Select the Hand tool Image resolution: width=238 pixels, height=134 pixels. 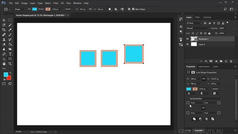tap(4, 64)
